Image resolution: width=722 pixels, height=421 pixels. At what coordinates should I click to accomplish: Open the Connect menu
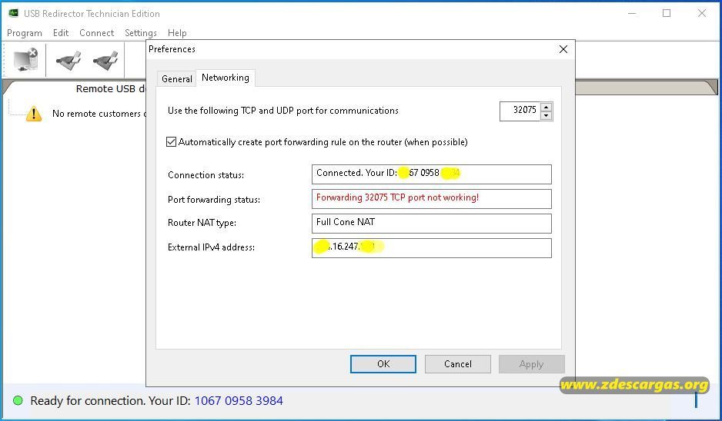(x=97, y=33)
